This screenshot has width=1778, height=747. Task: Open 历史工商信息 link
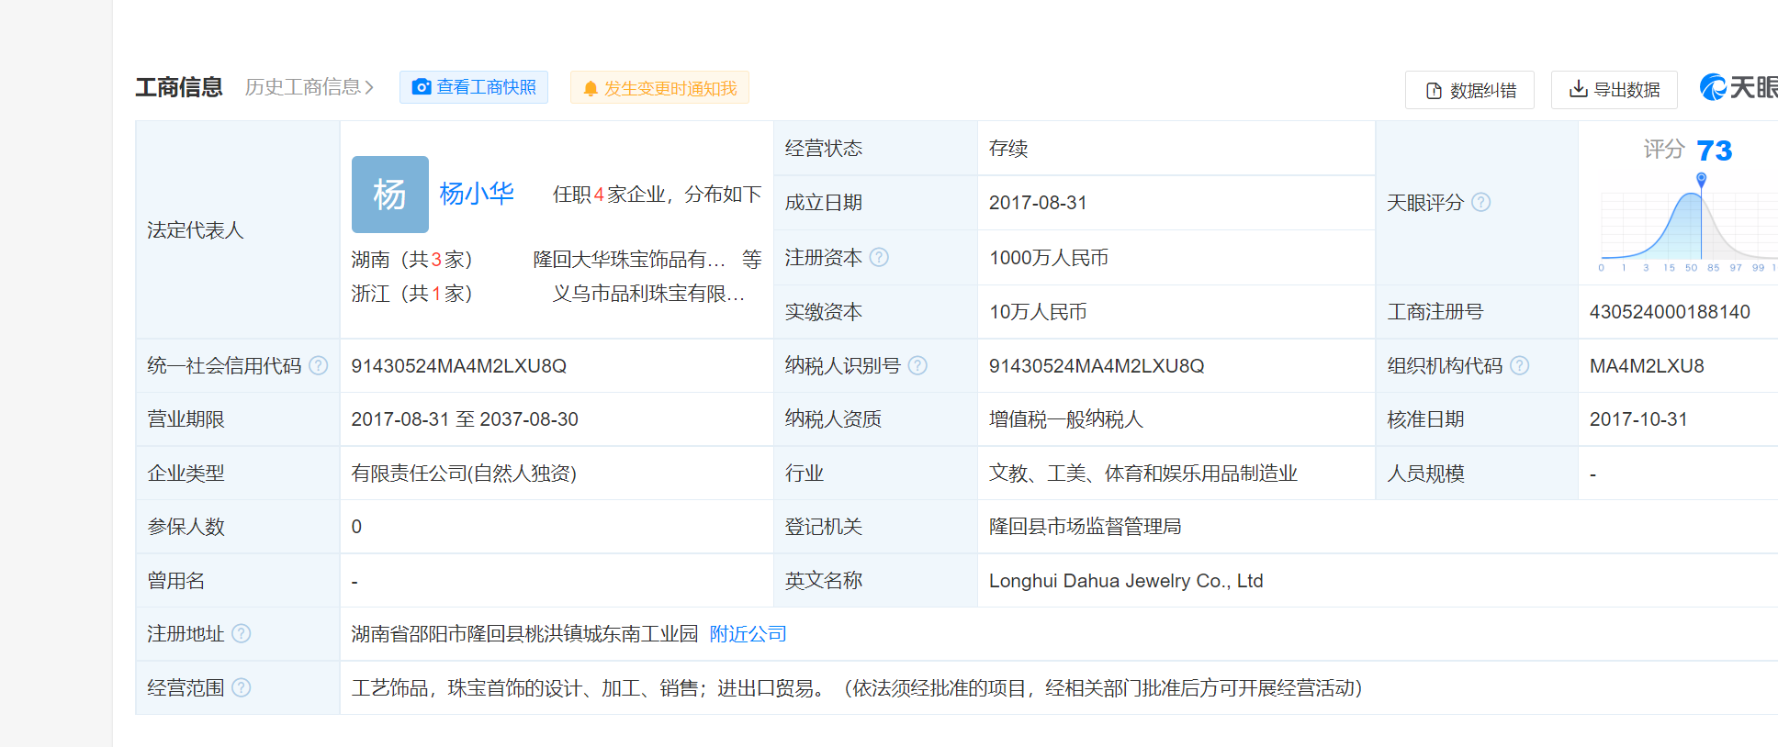(309, 87)
